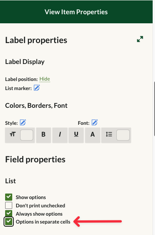Click the View Item Properties header
Viewport: 155px width, 235px height.
tap(76, 12)
